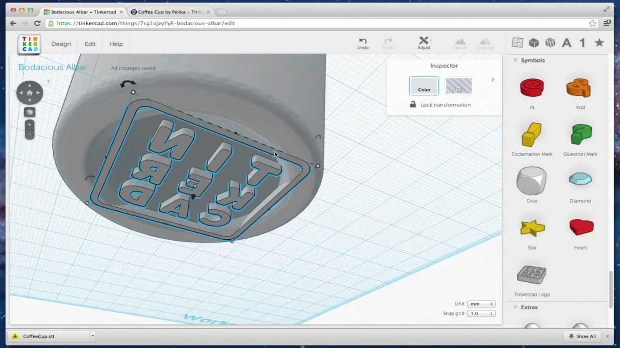Close the downloads bar
The width and height of the screenshot is (620, 348).
(607, 336)
